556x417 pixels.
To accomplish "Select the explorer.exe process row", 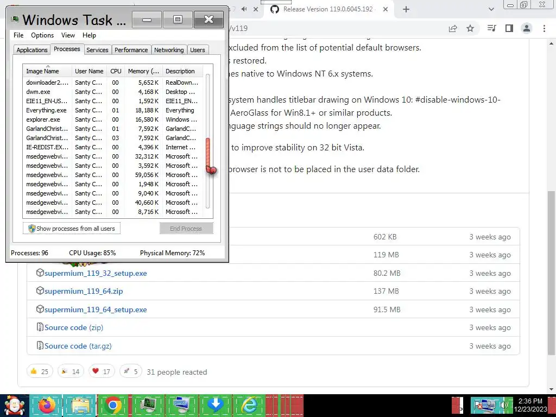I will [x=113, y=119].
